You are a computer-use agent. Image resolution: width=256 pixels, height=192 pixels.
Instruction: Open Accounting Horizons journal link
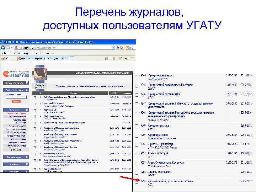pyautogui.click(x=54, y=154)
